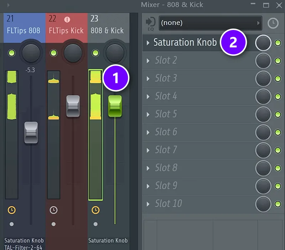
Task: Expand the Slot 3 menu arrow
Action: pyautogui.click(x=148, y=79)
